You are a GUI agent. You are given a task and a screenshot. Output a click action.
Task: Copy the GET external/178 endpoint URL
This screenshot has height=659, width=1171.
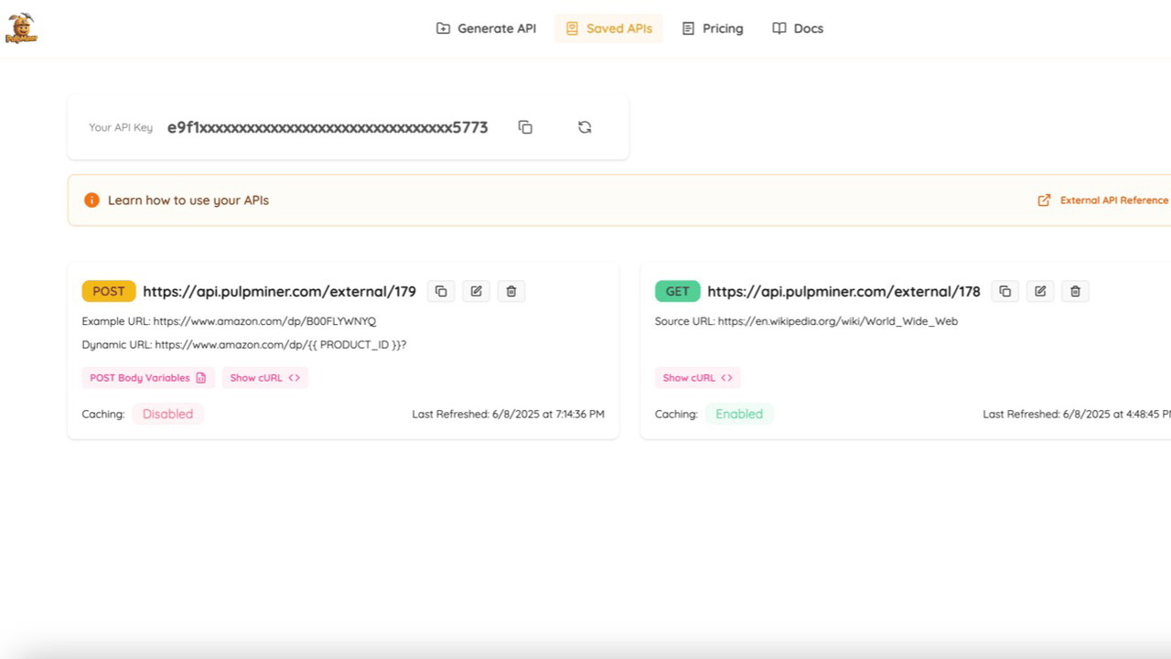click(1004, 291)
